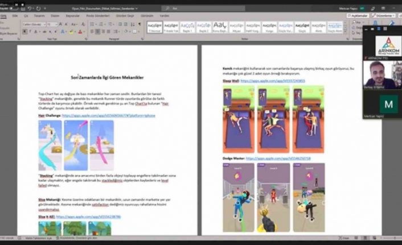Open the Ekle (Insert) ribbon tab
Viewport: 402px width, 245px height.
(15, 16)
